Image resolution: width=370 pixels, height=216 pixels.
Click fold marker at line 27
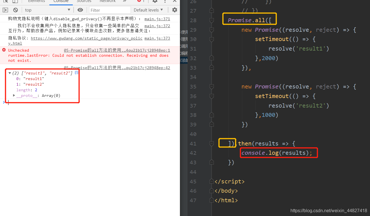[212, 11]
